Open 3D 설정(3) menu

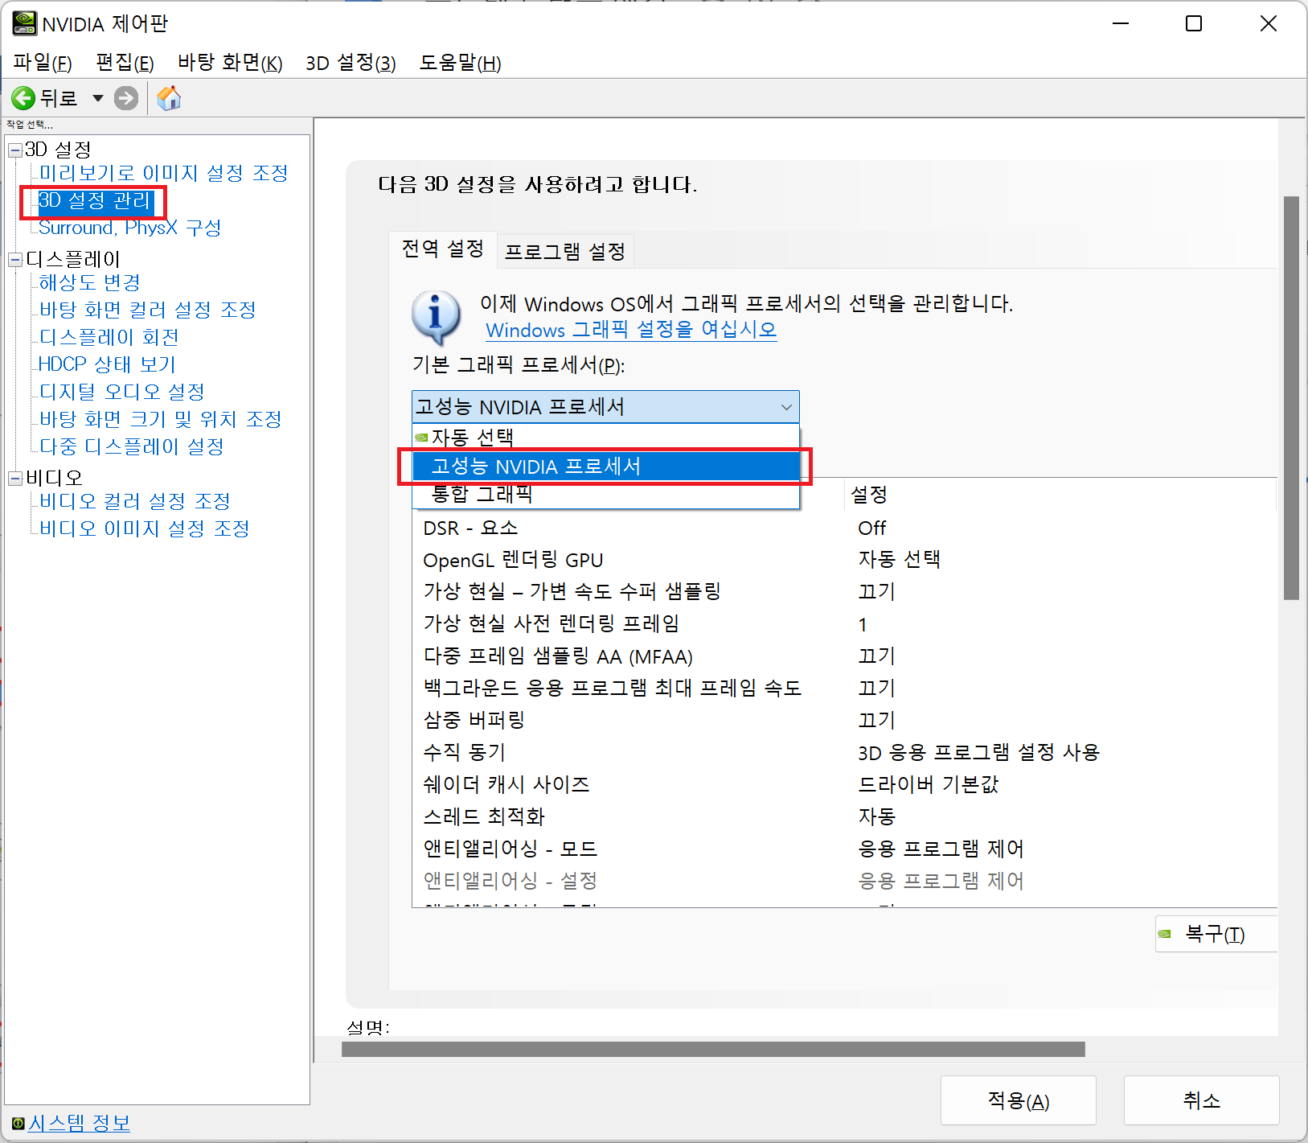point(351,63)
